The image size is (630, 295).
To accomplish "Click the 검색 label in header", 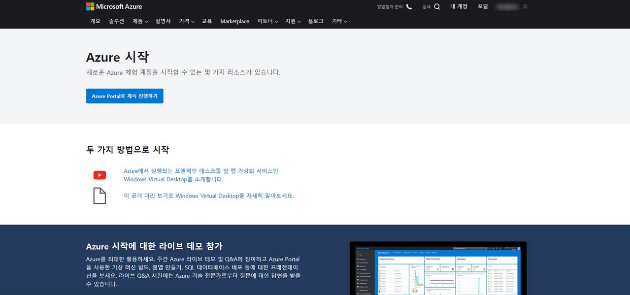I will click(426, 7).
